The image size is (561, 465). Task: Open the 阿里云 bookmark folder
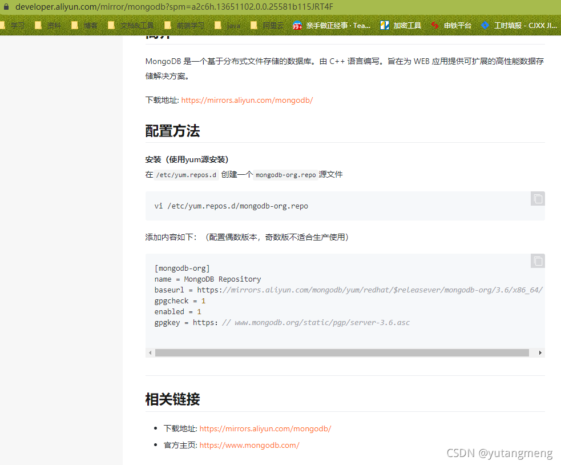coord(267,26)
